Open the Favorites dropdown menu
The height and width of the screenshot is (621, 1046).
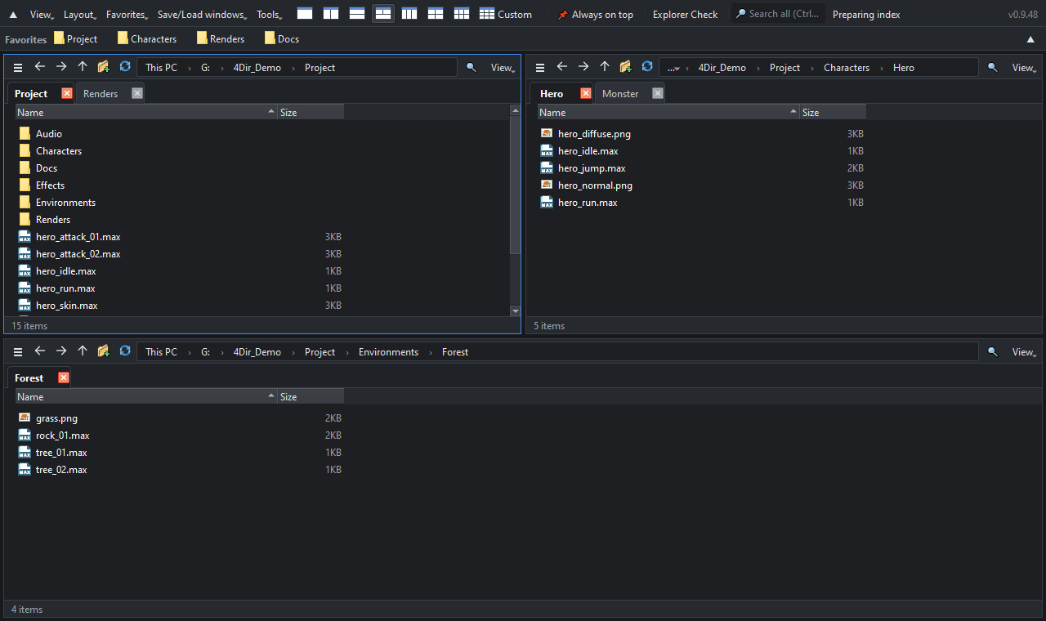click(127, 15)
